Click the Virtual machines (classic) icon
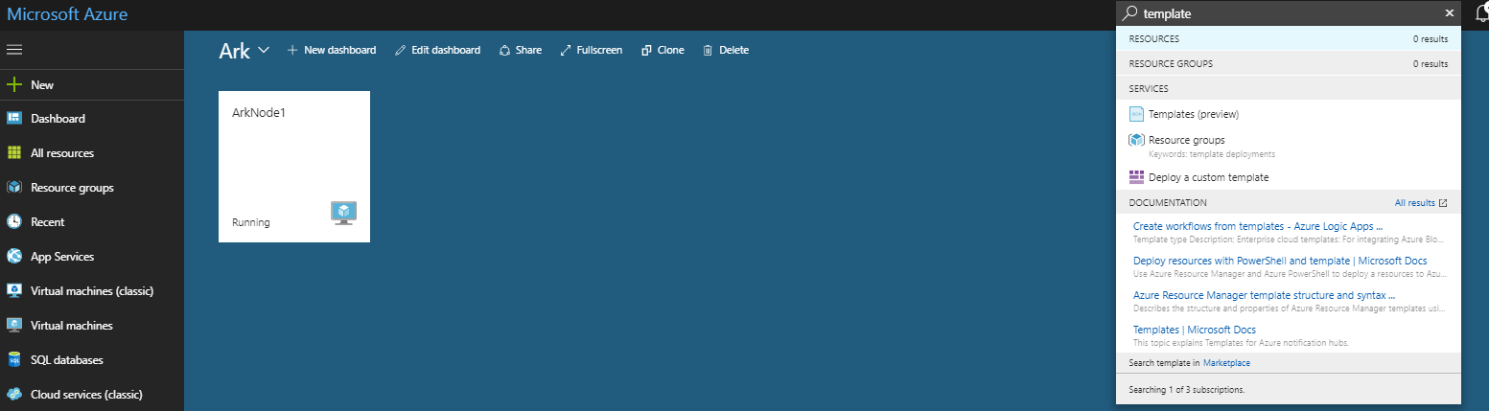Viewport: 1489px width, 411px height. (14, 290)
